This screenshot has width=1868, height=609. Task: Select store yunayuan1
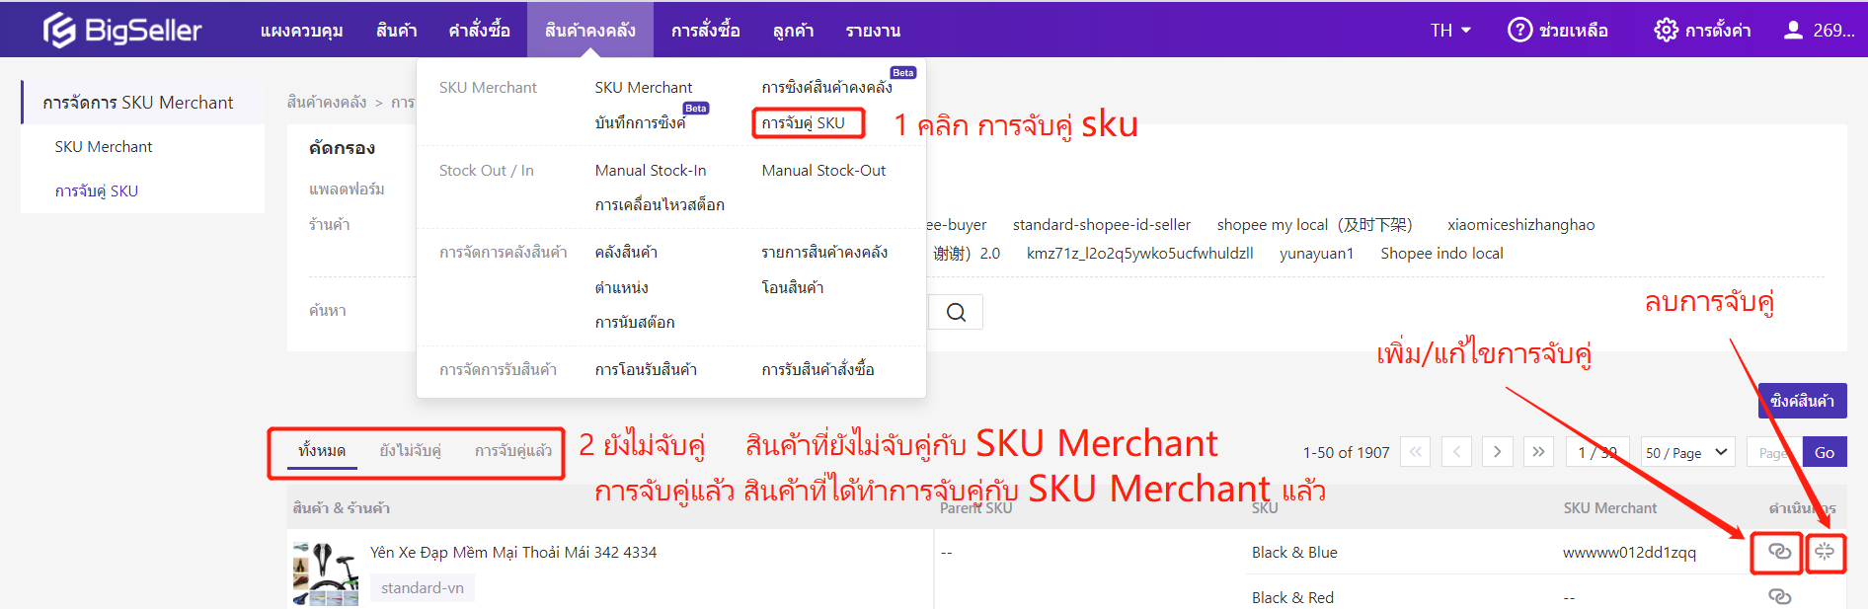click(1316, 253)
